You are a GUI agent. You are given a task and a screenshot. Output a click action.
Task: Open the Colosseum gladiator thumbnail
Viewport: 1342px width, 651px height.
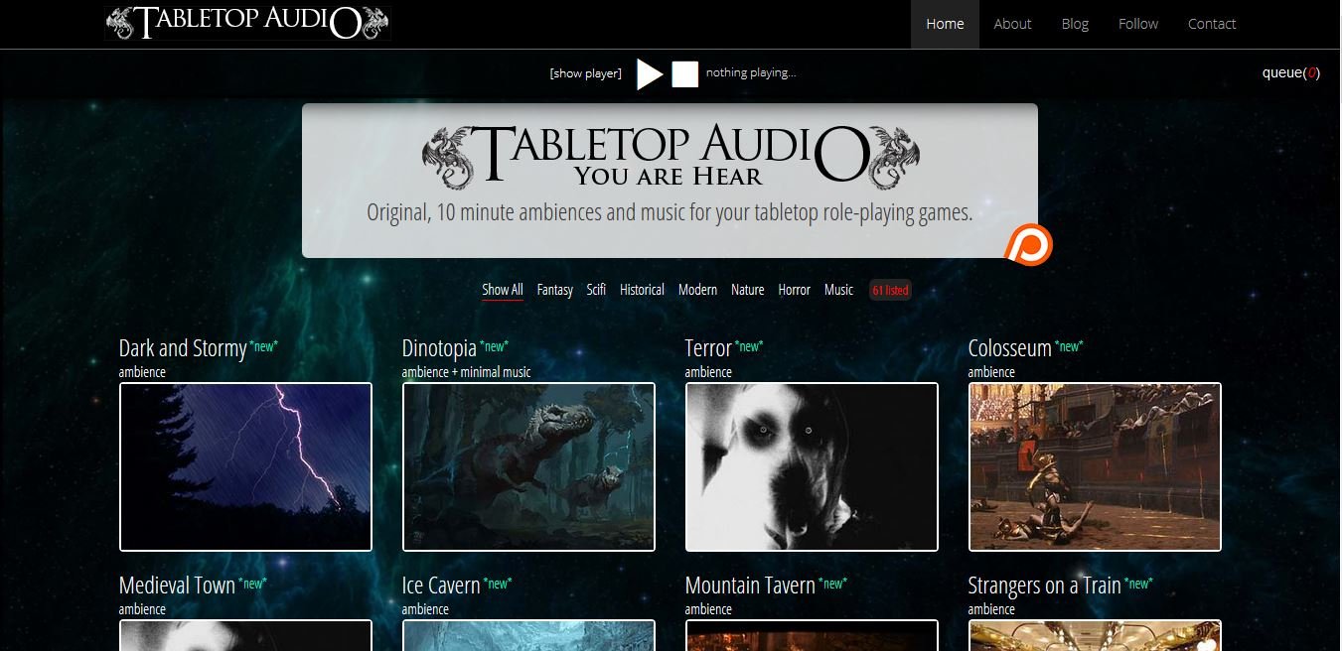coord(1095,466)
